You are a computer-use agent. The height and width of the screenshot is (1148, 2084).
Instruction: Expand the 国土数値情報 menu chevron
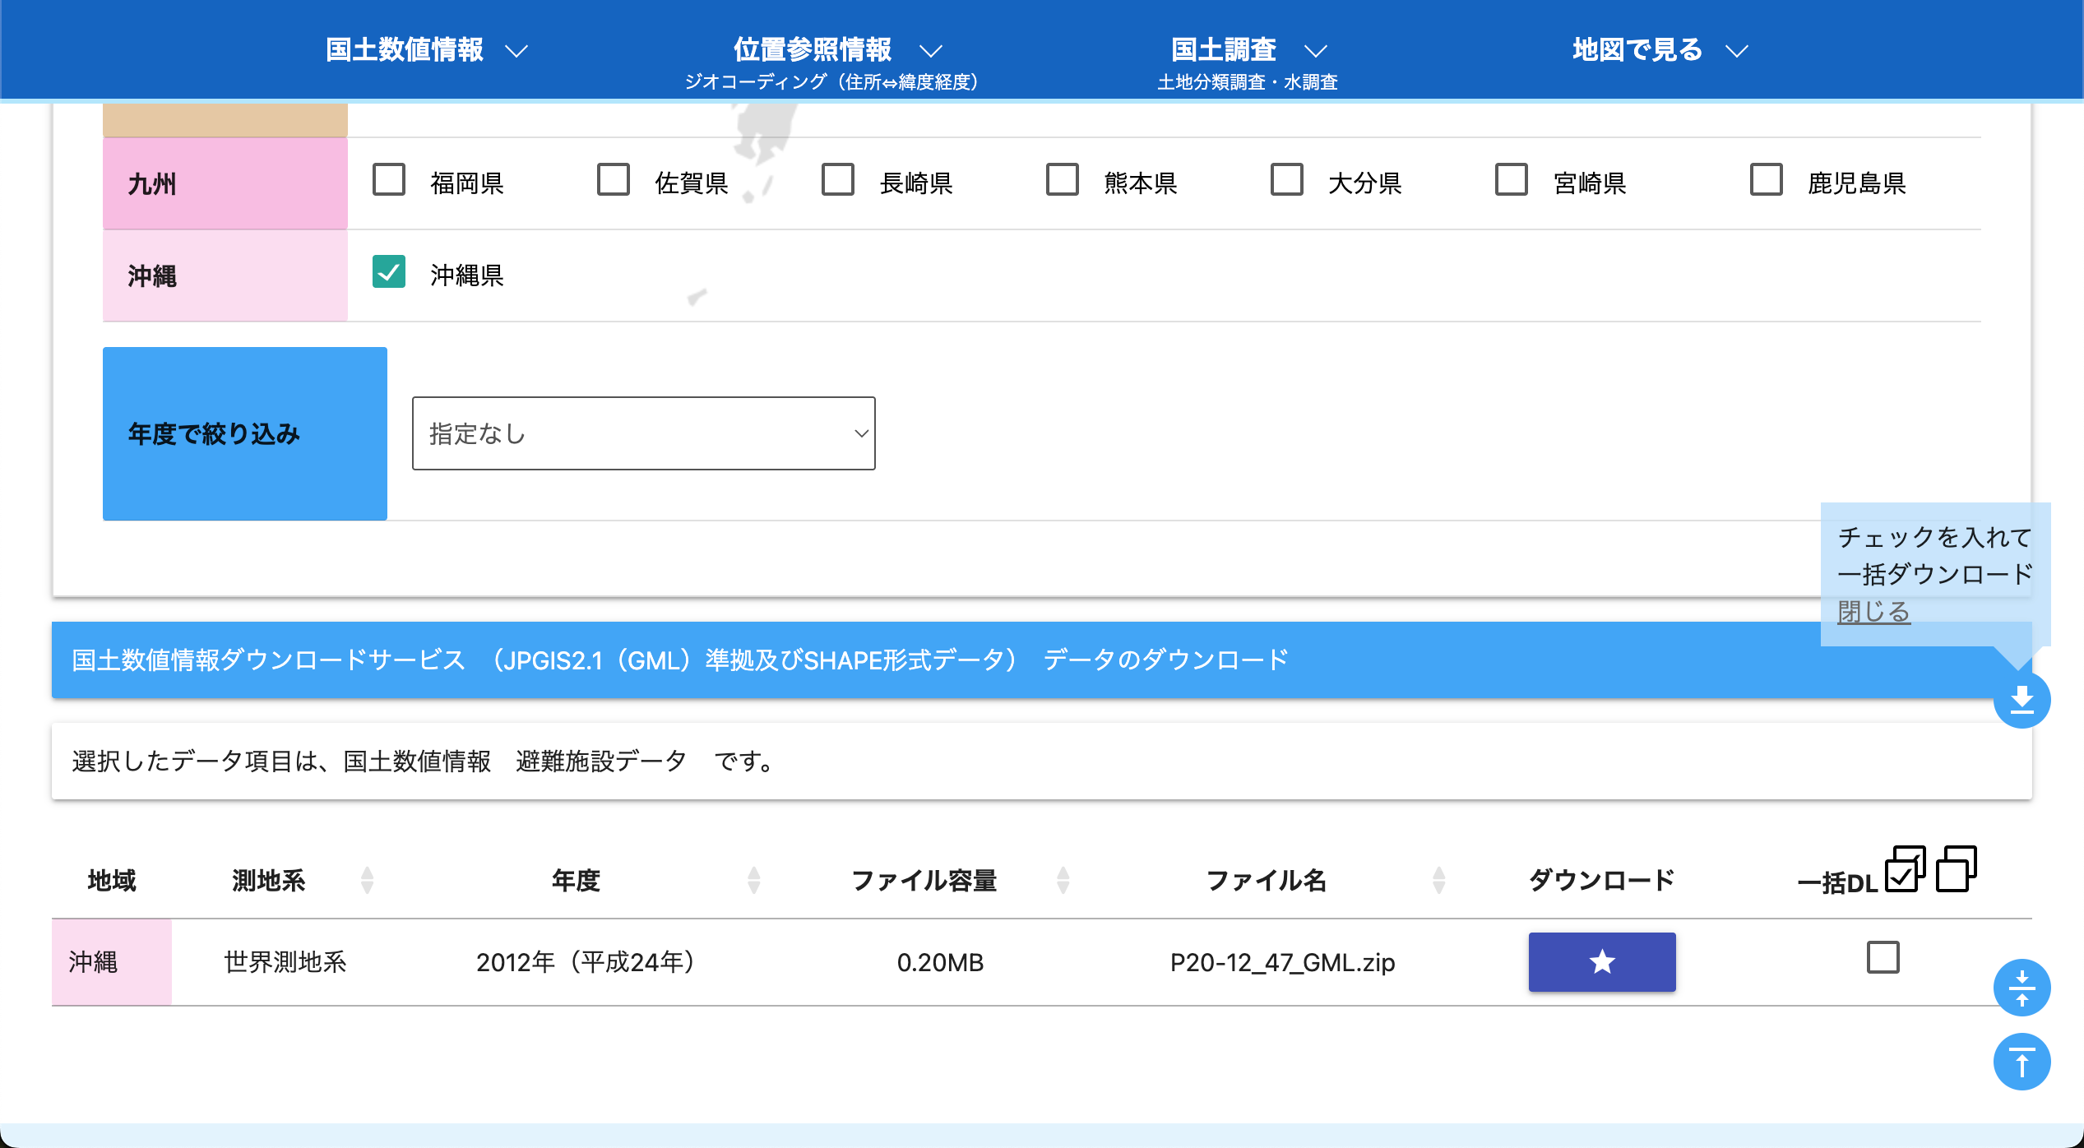click(x=516, y=51)
